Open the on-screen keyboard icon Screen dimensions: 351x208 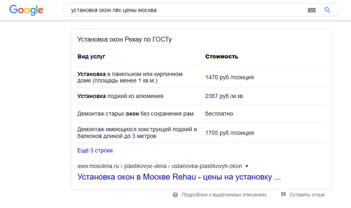[x=311, y=10]
